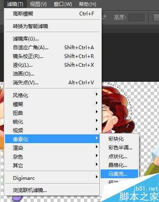Select 自适应广角(A)... filter
The width and height of the screenshot is (159, 202).
pyautogui.click(x=53, y=48)
